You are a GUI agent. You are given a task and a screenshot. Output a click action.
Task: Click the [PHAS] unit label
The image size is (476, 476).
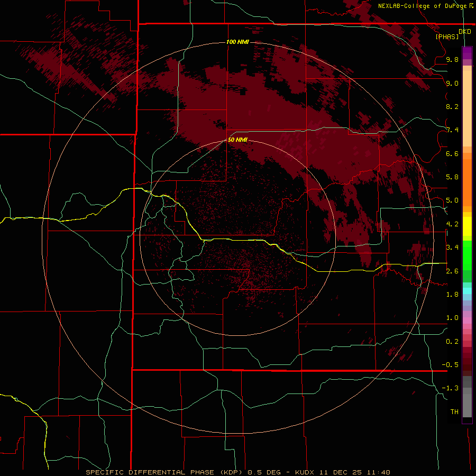coord(447,37)
